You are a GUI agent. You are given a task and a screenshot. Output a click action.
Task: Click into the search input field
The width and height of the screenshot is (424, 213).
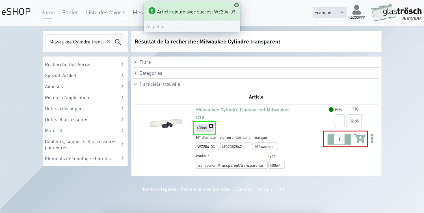(x=76, y=42)
